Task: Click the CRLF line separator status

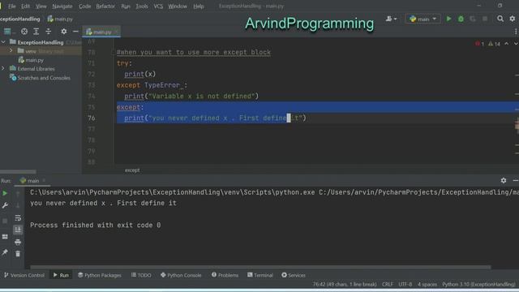Action: pyautogui.click(x=388, y=285)
